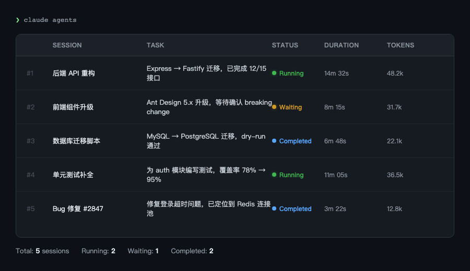Click the auth 模块编写测试 task description

[x=206, y=175]
